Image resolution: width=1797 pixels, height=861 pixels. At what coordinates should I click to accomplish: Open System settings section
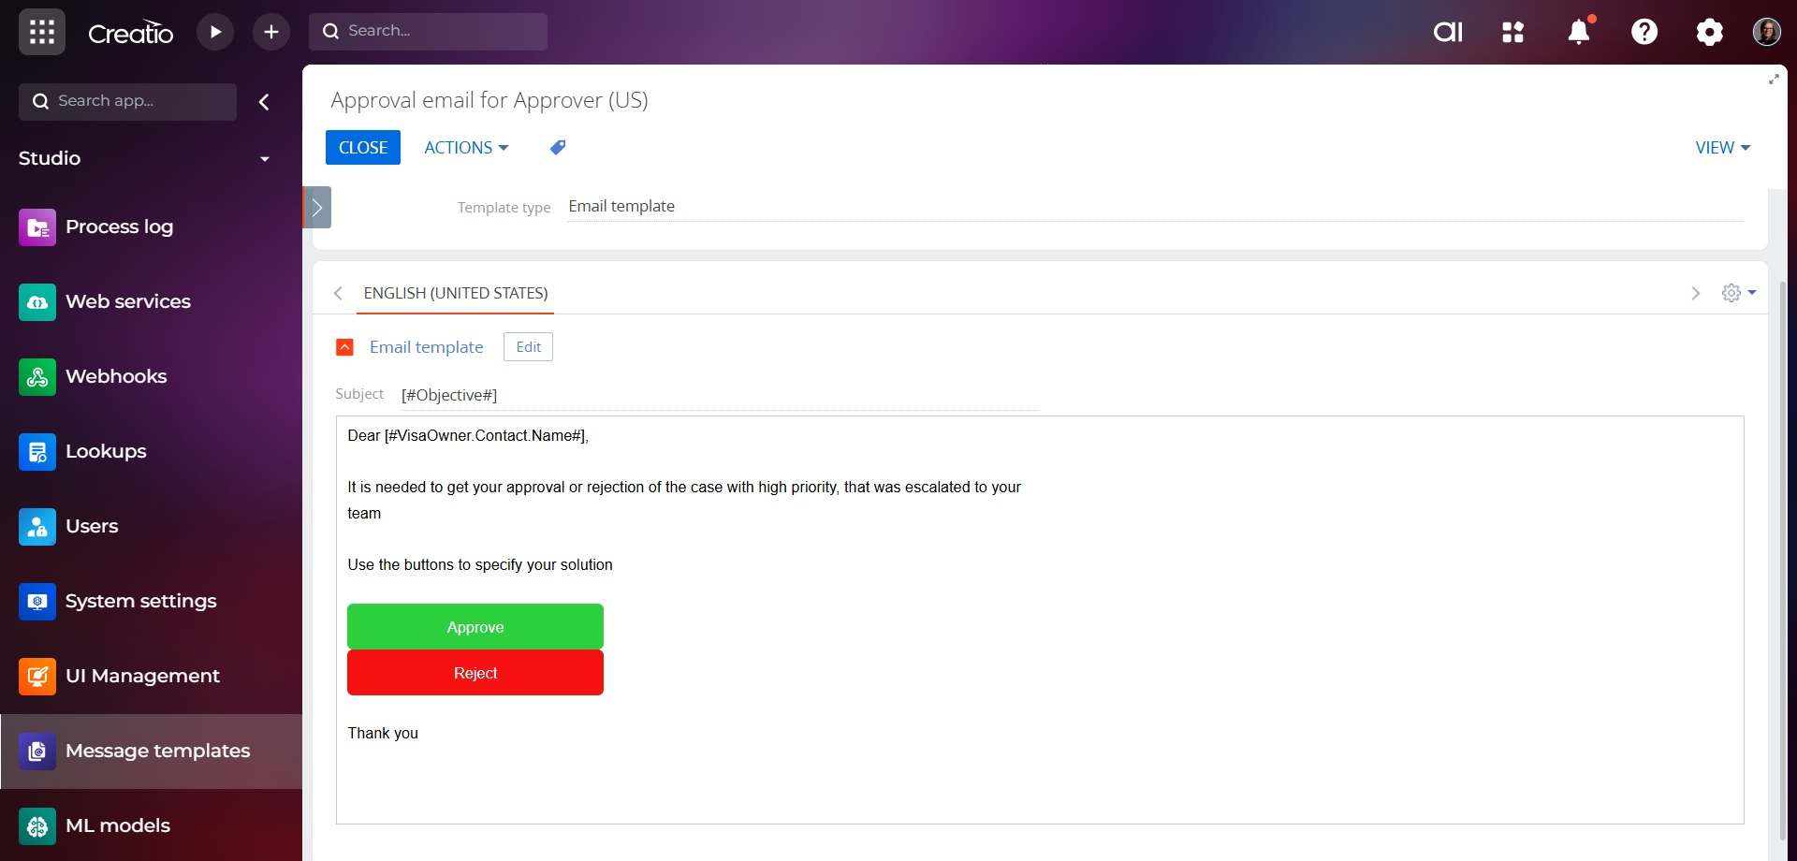tap(152, 602)
